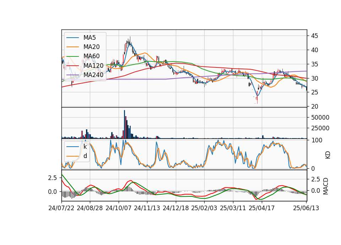341x245 pixels.
Task: Click the green MA60 legend line sample
Action: (x=72, y=56)
